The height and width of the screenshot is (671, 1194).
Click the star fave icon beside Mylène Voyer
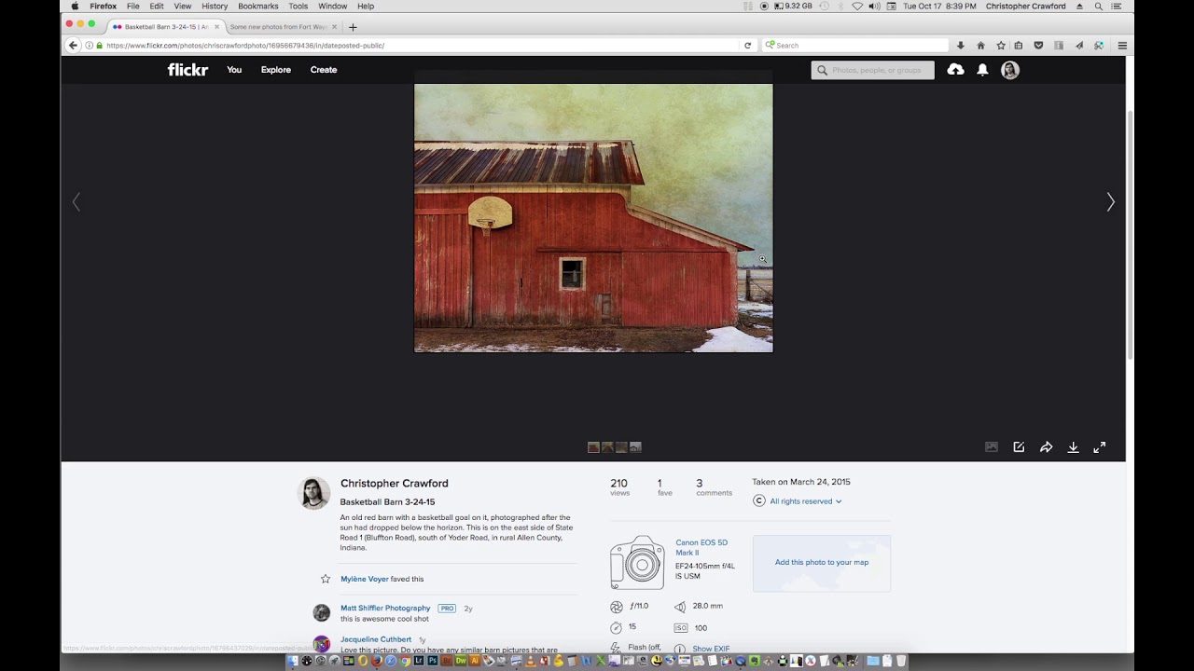[x=326, y=579]
